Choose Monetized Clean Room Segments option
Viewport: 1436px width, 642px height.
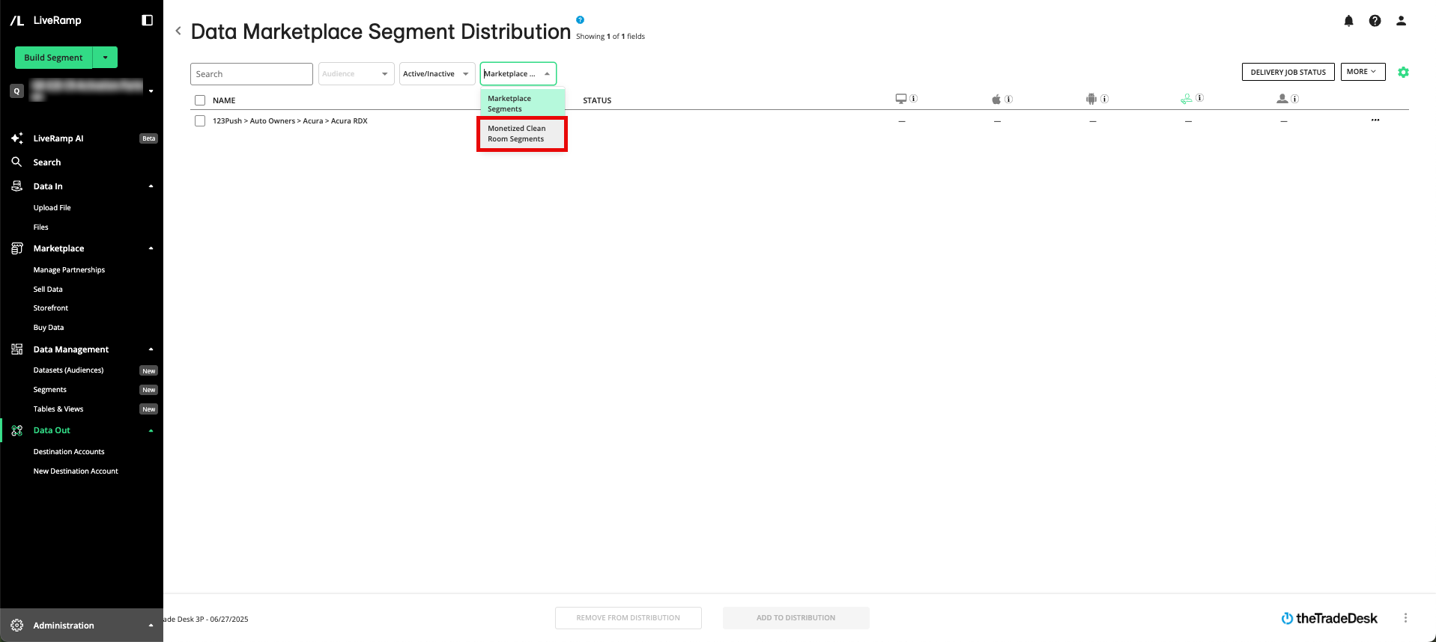tap(521, 134)
